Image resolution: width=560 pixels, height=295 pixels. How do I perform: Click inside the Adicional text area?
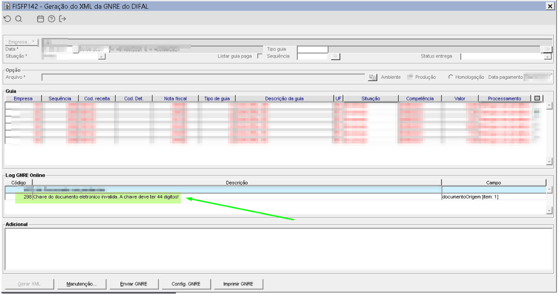click(x=278, y=250)
